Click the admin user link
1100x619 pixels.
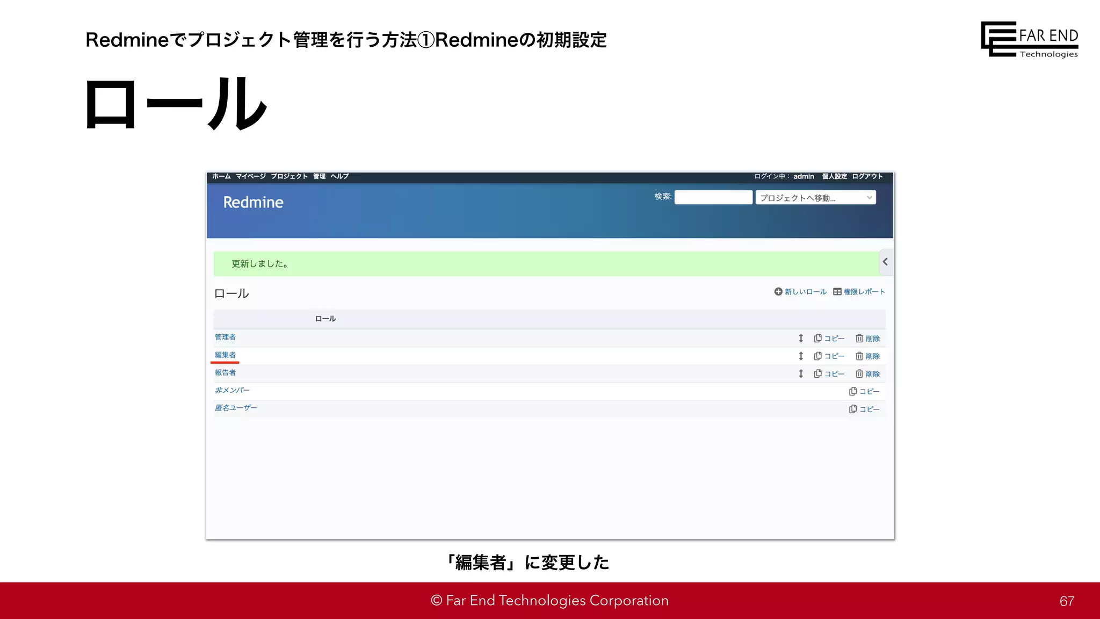804,176
